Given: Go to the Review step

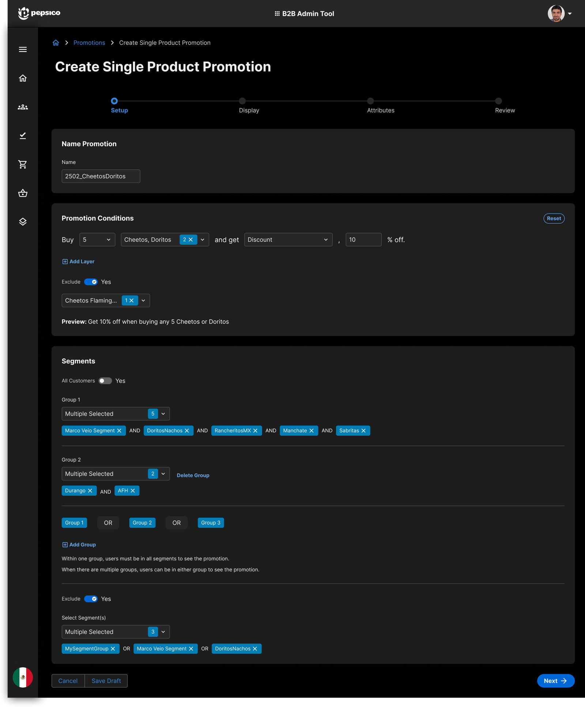Looking at the screenshot, I should pos(505,106).
